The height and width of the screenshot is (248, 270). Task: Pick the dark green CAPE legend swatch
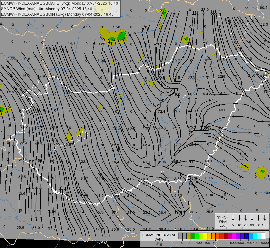pos(193,236)
